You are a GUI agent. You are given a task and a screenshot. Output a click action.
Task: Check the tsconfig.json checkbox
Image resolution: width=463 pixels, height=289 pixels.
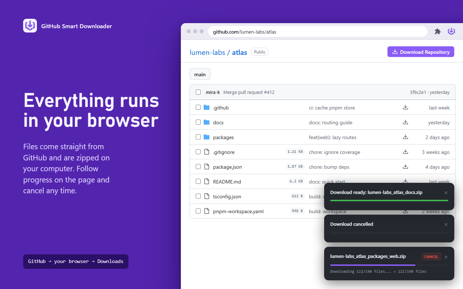[x=198, y=196]
